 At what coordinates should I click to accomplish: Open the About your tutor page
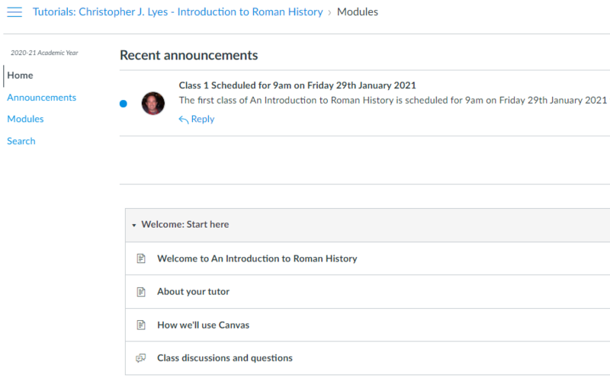193,292
